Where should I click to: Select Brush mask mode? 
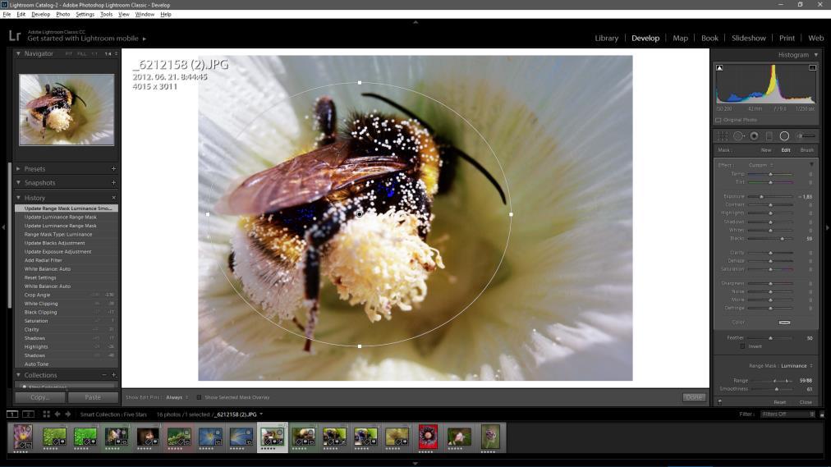pos(806,150)
